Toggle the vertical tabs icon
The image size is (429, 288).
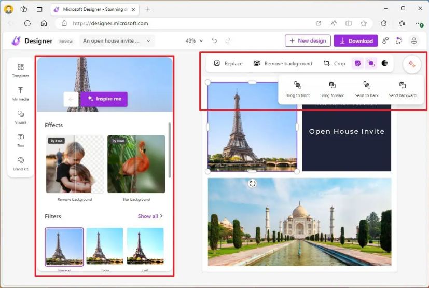[x=39, y=9]
